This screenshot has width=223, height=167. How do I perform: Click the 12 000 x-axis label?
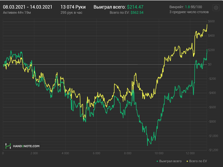click(190, 153)
